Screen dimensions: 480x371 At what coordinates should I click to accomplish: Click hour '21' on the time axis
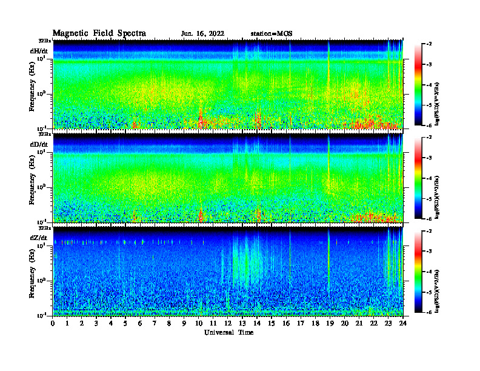pos(359,323)
